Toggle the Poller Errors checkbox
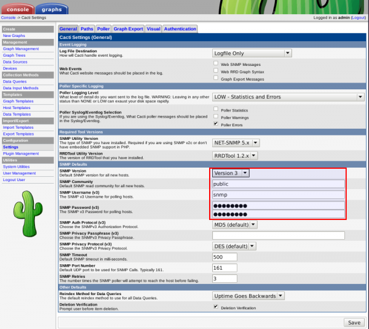This screenshot has height=329, width=369. tap(216, 123)
